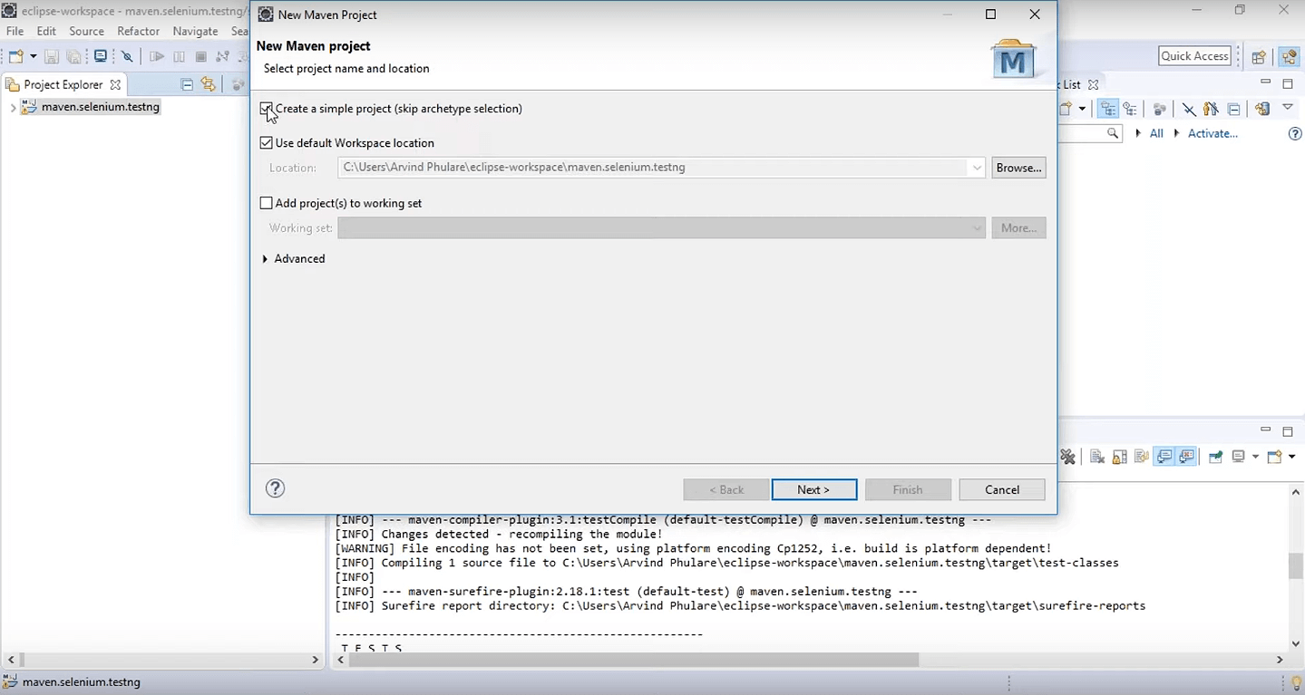Click the Resume debug icon
Viewport: 1305px width, 695px height.
coord(157,56)
